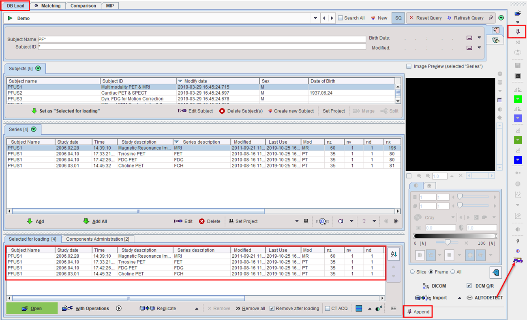Viewport: 527px width, 320px height.
Task: Click the DICOM magnifier icon in Series toolbar
Action: 322,221
